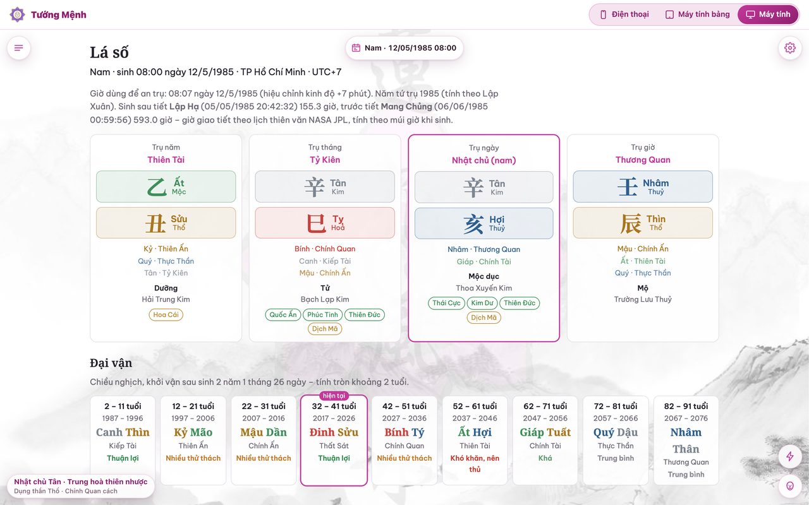Screen dimensions: 809x505
Task: Switch to Máy tính bảng view mode
Action: click(696, 15)
